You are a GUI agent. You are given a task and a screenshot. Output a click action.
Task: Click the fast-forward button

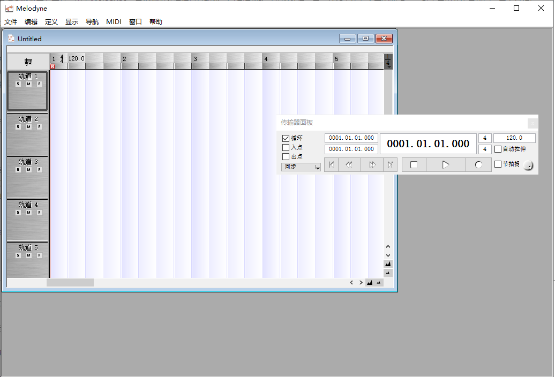tap(372, 165)
